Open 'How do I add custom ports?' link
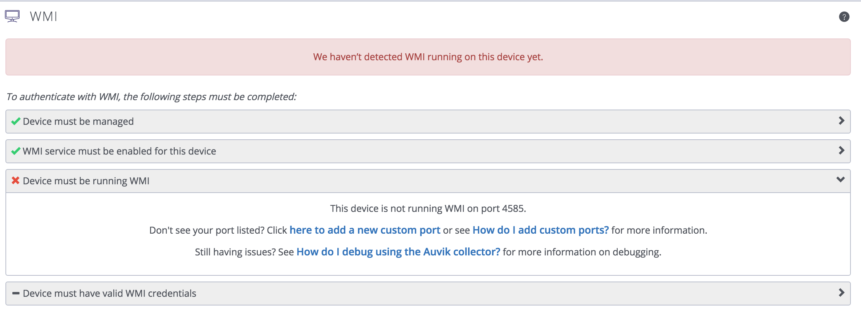This screenshot has width=861, height=316. 540,230
